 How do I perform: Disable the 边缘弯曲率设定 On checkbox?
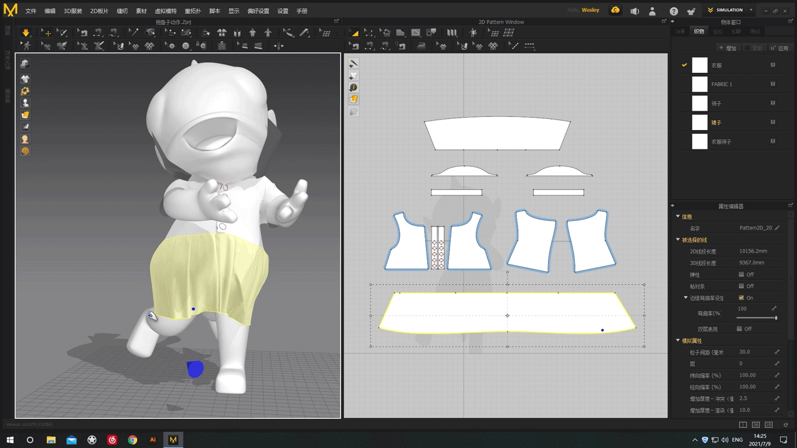coord(741,297)
